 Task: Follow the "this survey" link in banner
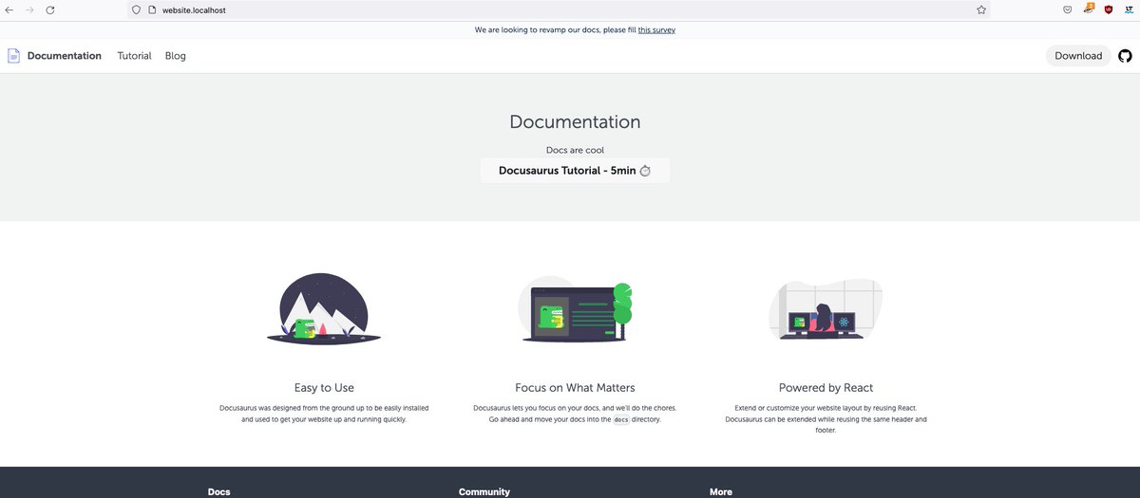tap(656, 30)
